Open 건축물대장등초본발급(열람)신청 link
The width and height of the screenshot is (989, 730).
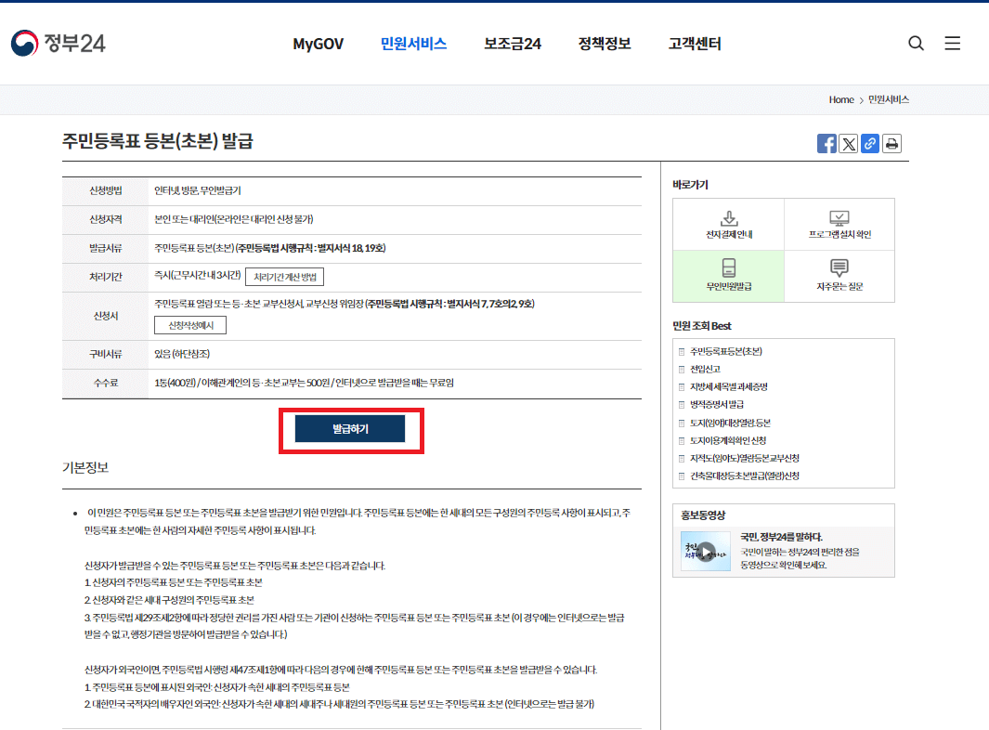pos(744,476)
